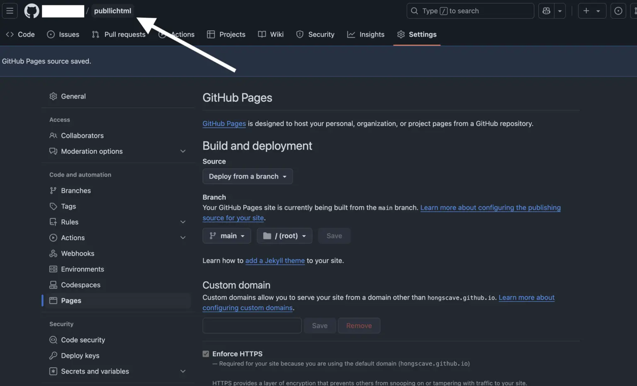Click the Codespaces icon in sidebar
Image resolution: width=637 pixels, height=386 pixels.
click(x=53, y=285)
